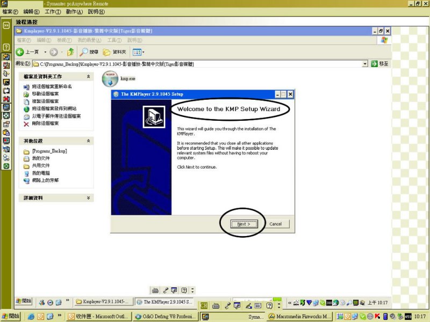The image size is (430, 322).
Task: Click the 資料夾 Folders toolbar button
Action: 114,52
